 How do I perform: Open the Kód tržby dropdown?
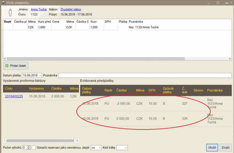coord(125,148)
